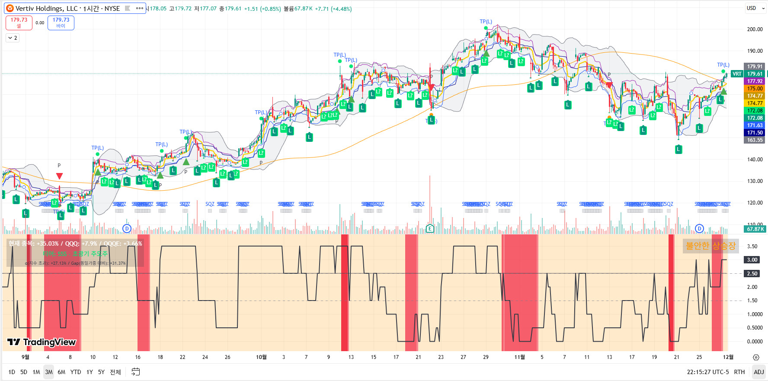The width and height of the screenshot is (768, 381).
Task: Click the dividend D marker in mid-September
Action: click(127, 228)
